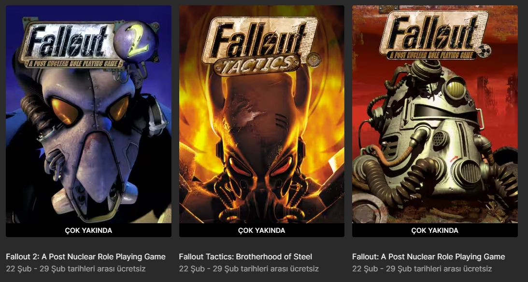Click the free dates text under Fallout 2

click(76, 269)
